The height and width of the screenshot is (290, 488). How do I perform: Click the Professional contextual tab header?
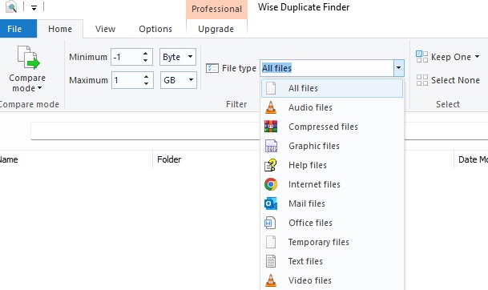tap(216, 9)
